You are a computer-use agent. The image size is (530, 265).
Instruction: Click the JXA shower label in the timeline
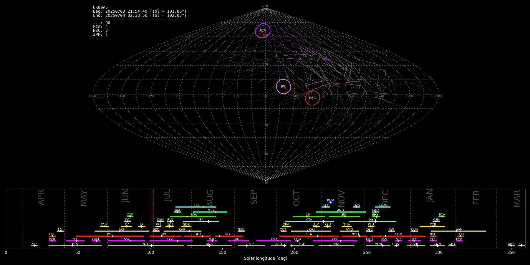pos(178,210)
